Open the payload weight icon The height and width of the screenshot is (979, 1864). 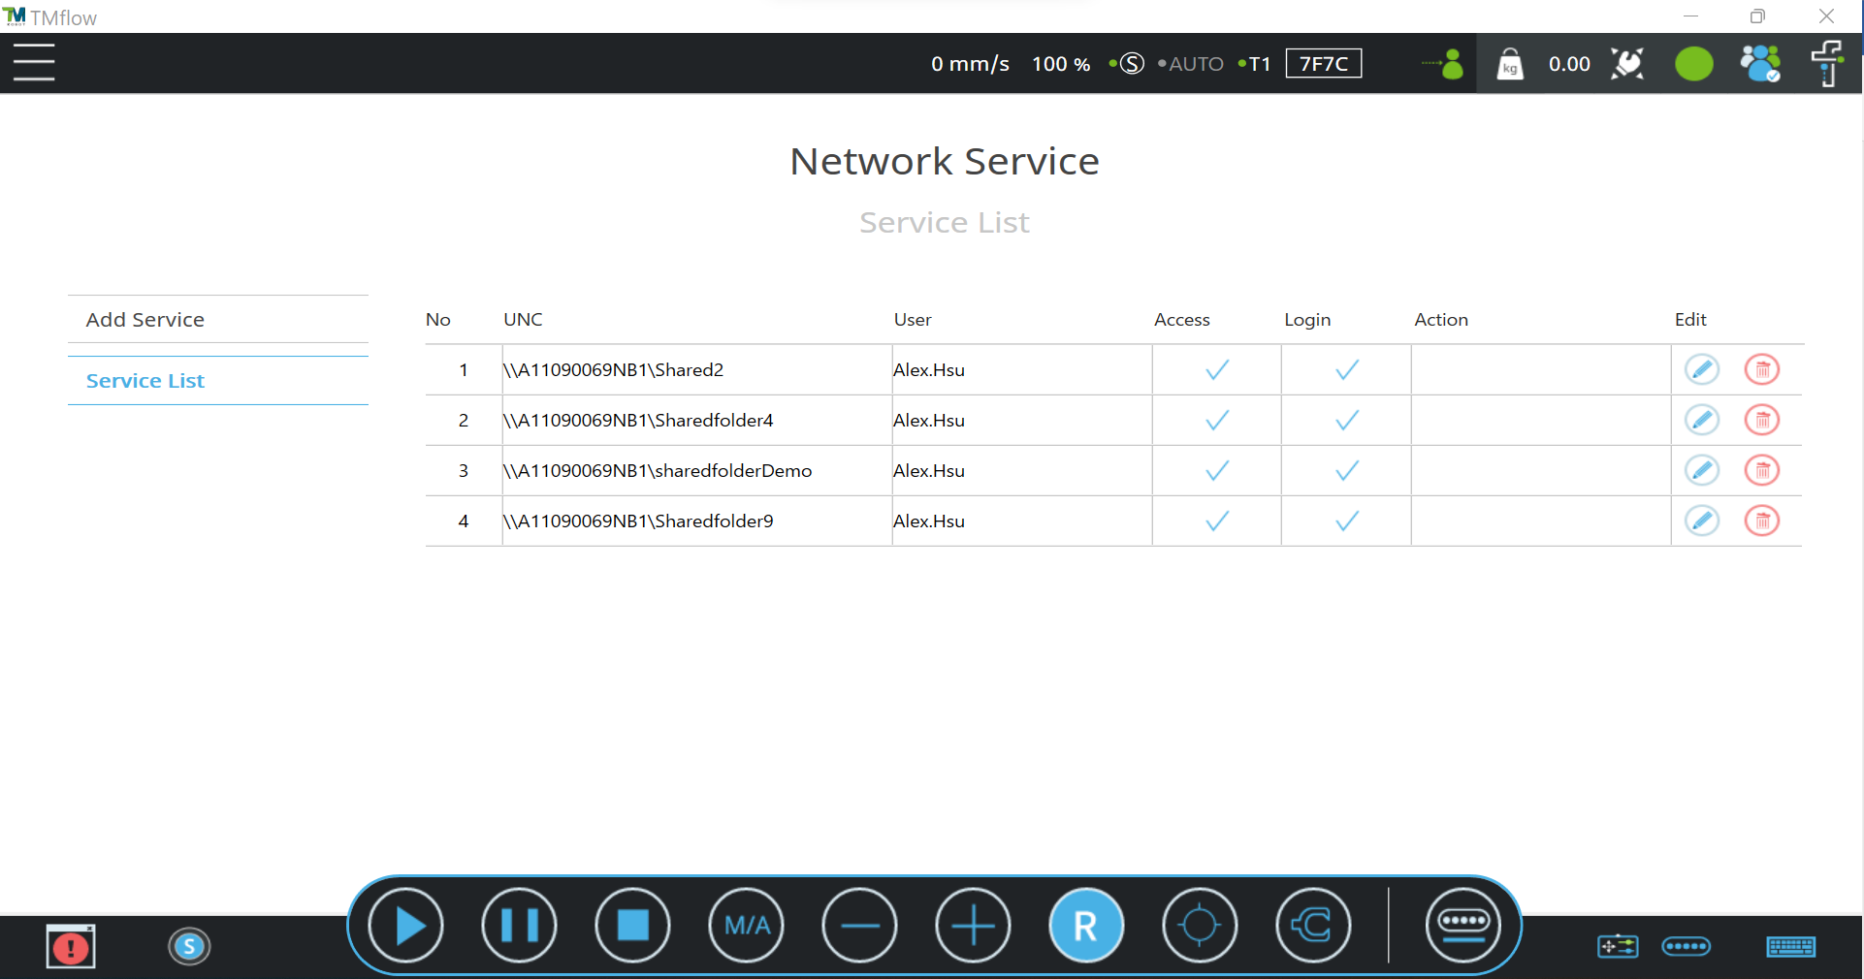[x=1510, y=64]
